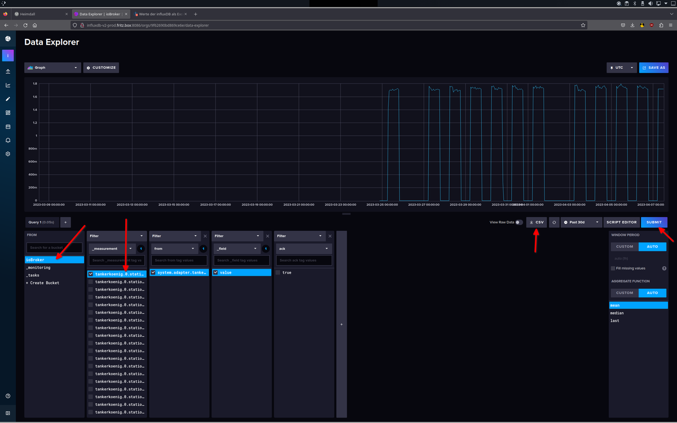Enable the Fill missing values checkbox

point(613,268)
